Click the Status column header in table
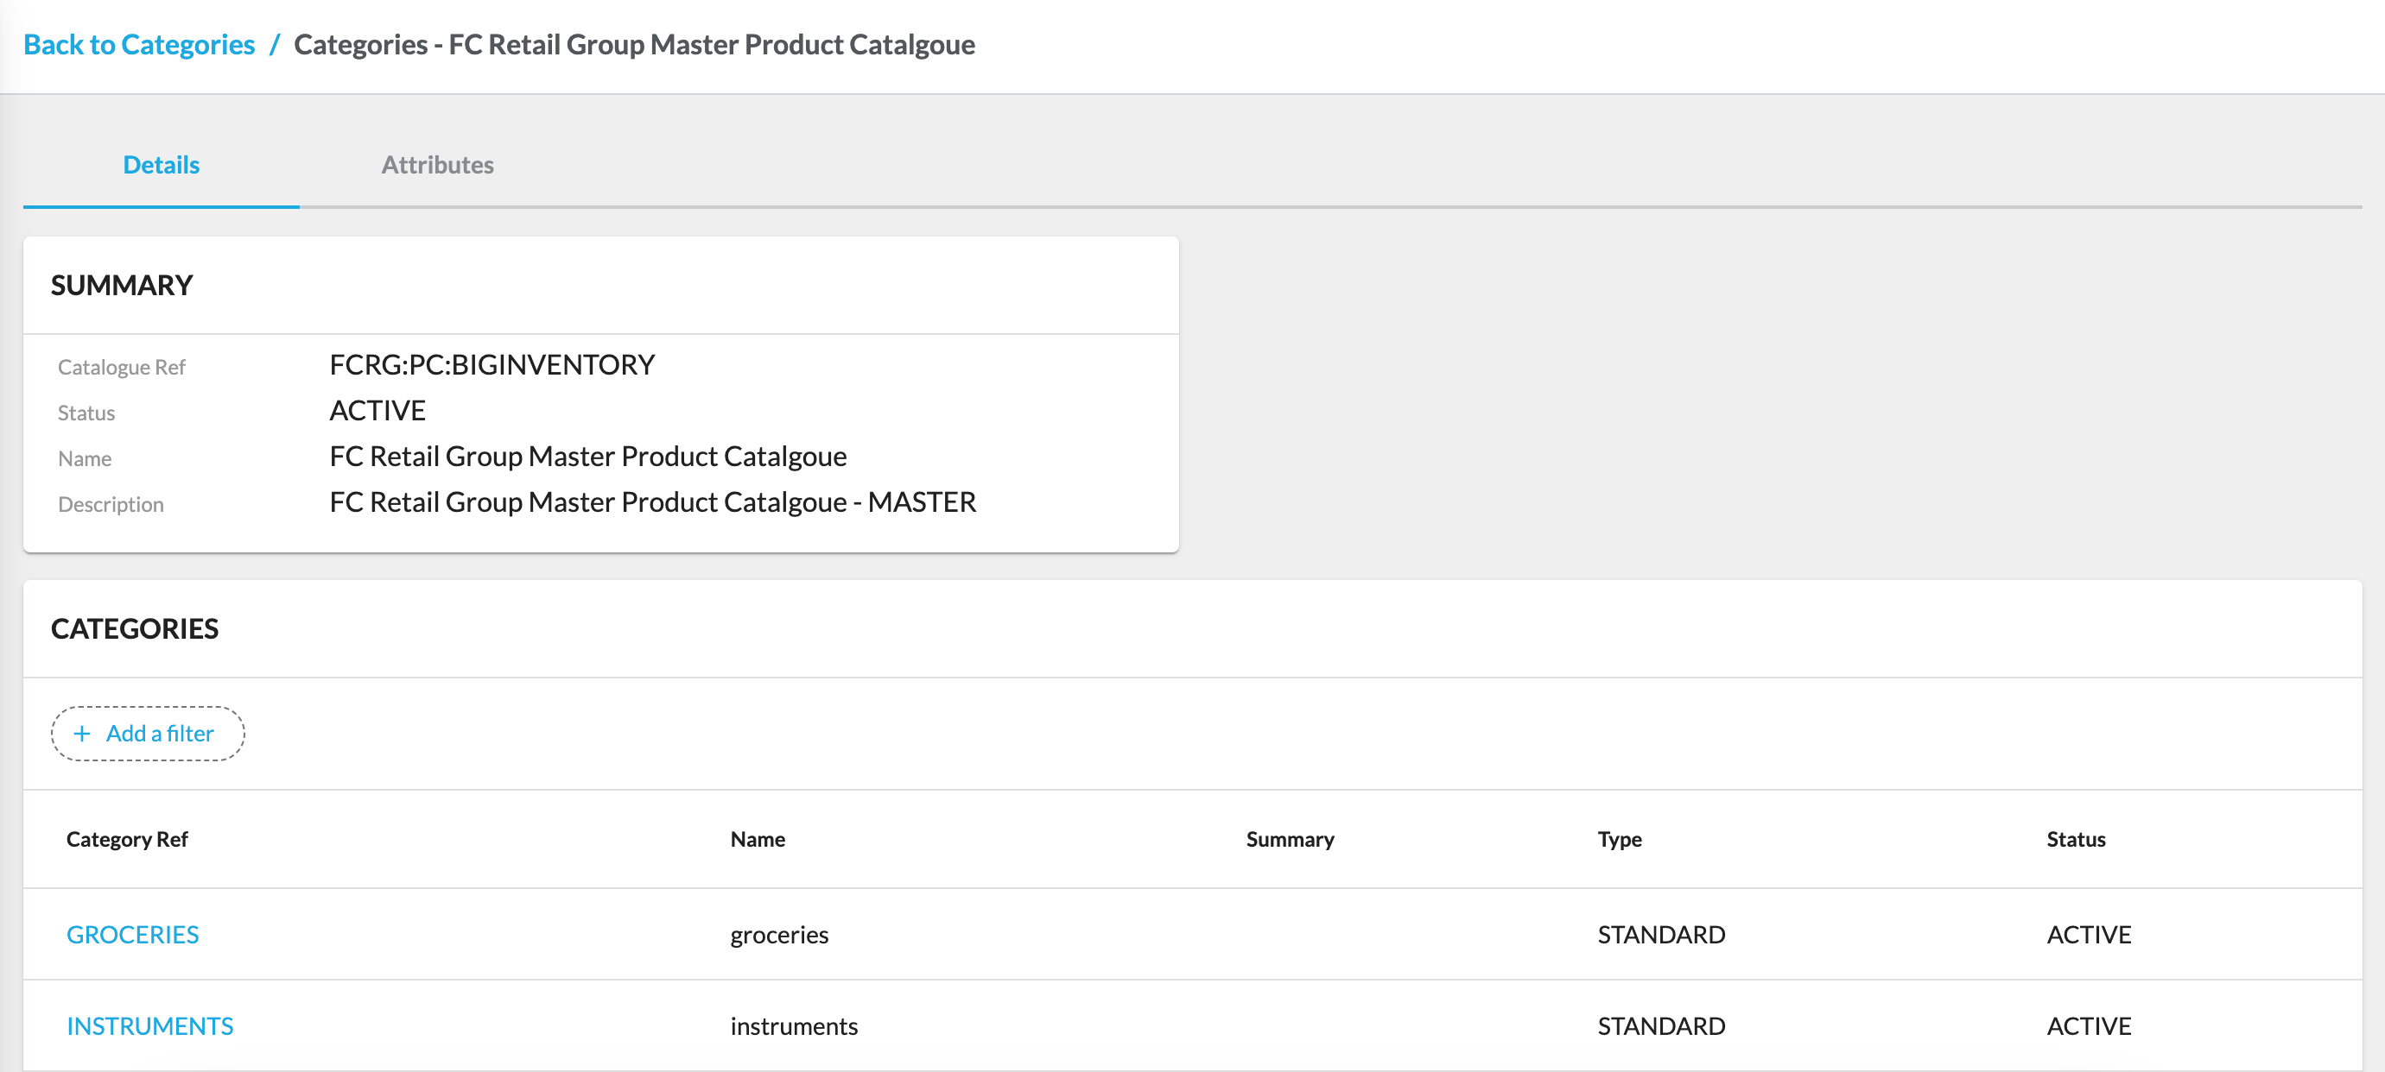The image size is (2385, 1072). point(2076,839)
